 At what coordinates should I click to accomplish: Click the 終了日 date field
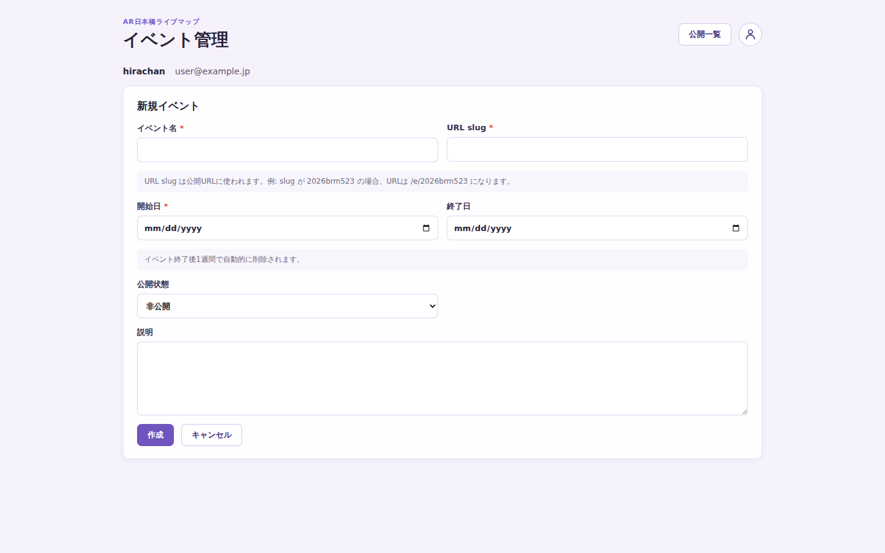click(x=597, y=228)
